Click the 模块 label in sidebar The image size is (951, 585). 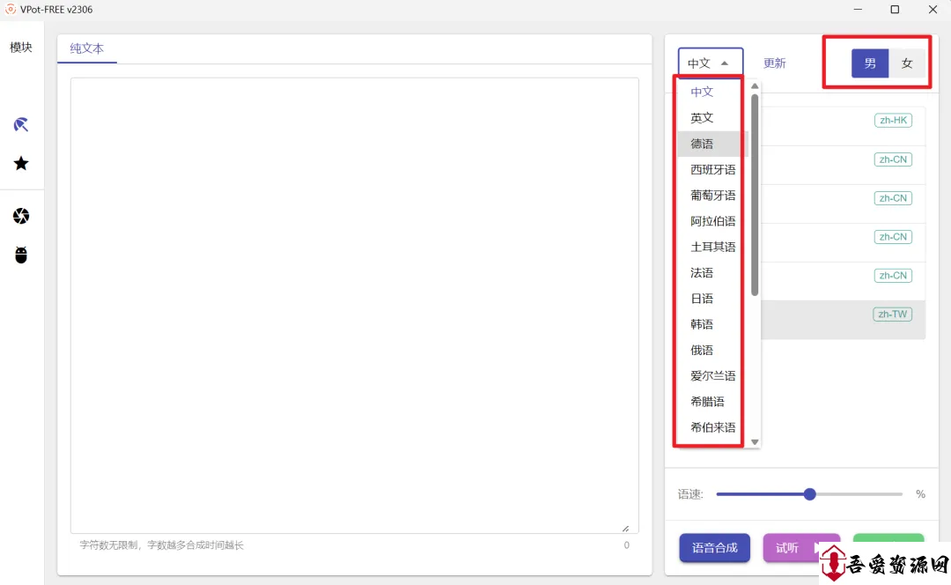tap(21, 48)
